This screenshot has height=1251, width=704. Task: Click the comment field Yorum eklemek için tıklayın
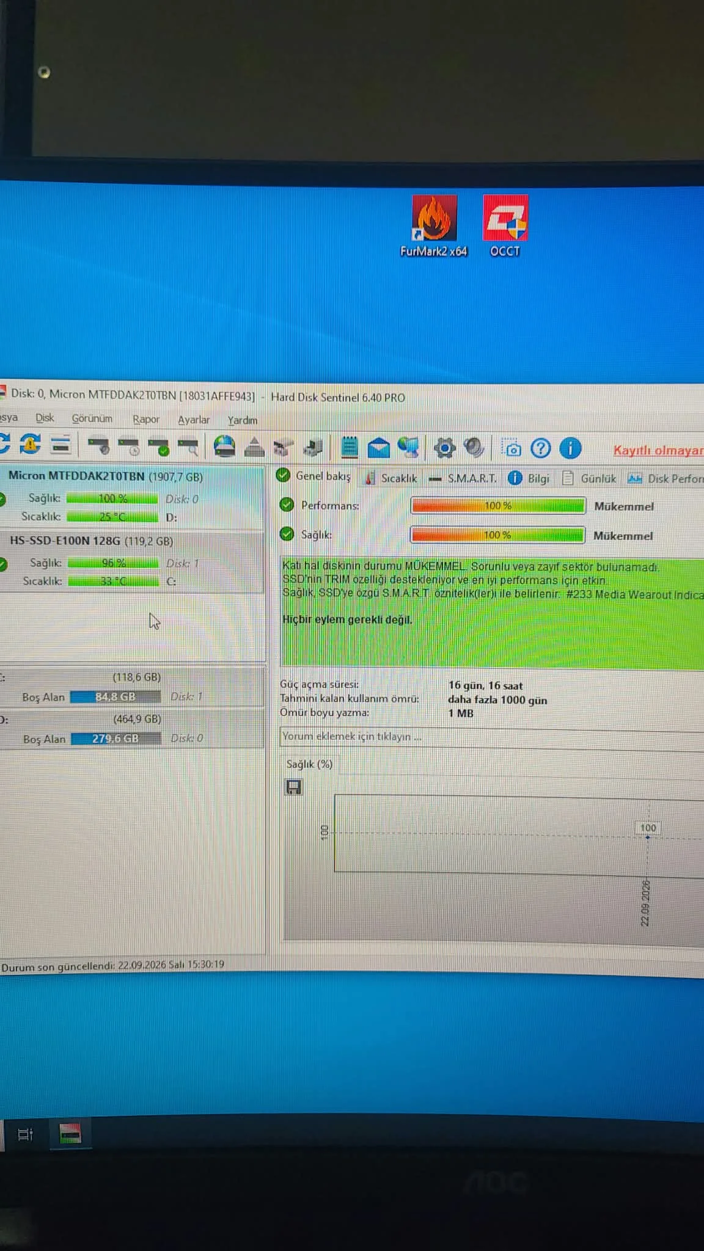click(492, 737)
